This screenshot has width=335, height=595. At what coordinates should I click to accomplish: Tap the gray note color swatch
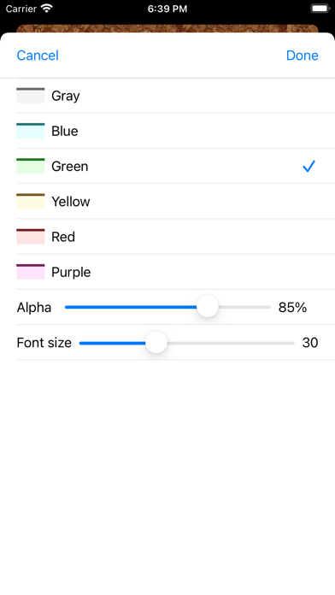31,96
